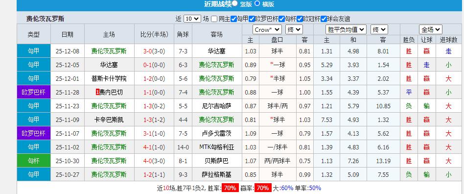Click the 比分(半场) column header
Image resolution: width=464 pixels, height=194 pixels.
click(x=154, y=34)
